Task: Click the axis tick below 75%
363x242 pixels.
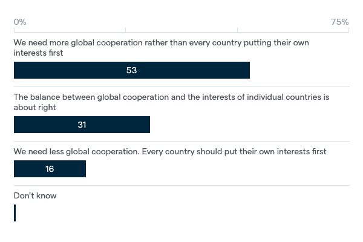Action: [348, 30]
